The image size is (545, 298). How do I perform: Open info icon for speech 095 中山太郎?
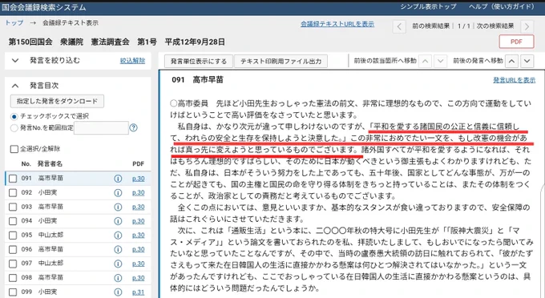[118, 236]
